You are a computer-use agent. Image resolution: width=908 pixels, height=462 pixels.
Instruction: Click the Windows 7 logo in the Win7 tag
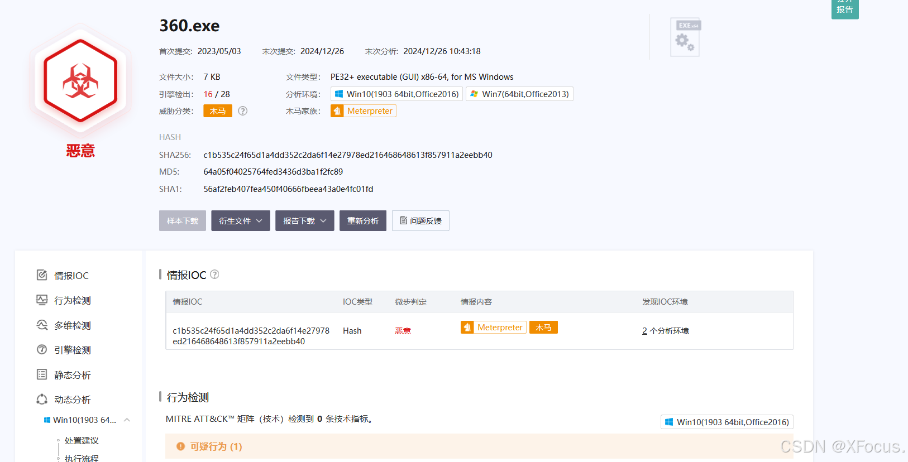[474, 94]
